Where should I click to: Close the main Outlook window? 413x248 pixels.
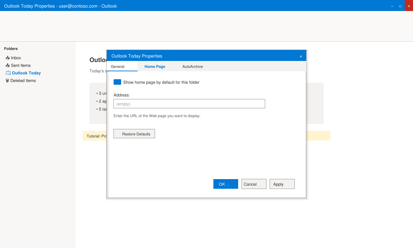[409, 6]
